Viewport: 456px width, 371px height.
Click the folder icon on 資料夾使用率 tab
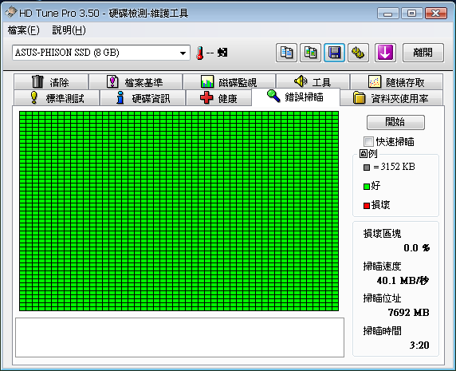[360, 98]
